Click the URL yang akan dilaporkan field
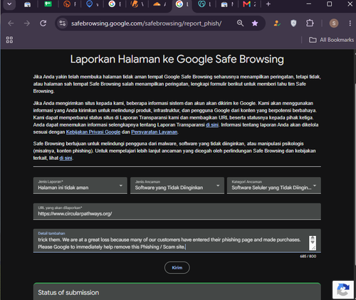 click(177, 211)
